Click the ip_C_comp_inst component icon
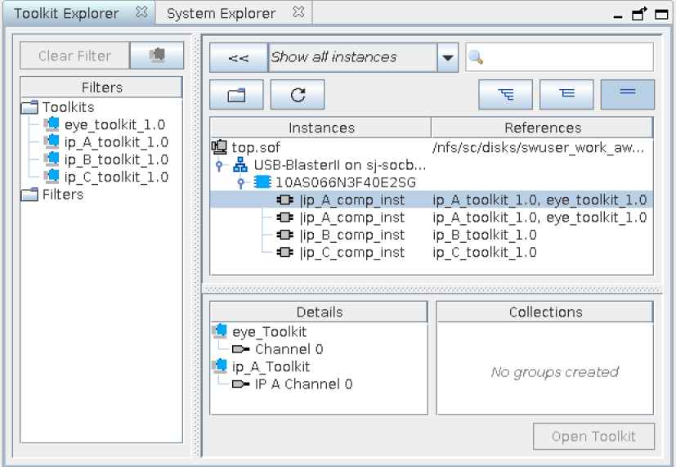 [285, 253]
